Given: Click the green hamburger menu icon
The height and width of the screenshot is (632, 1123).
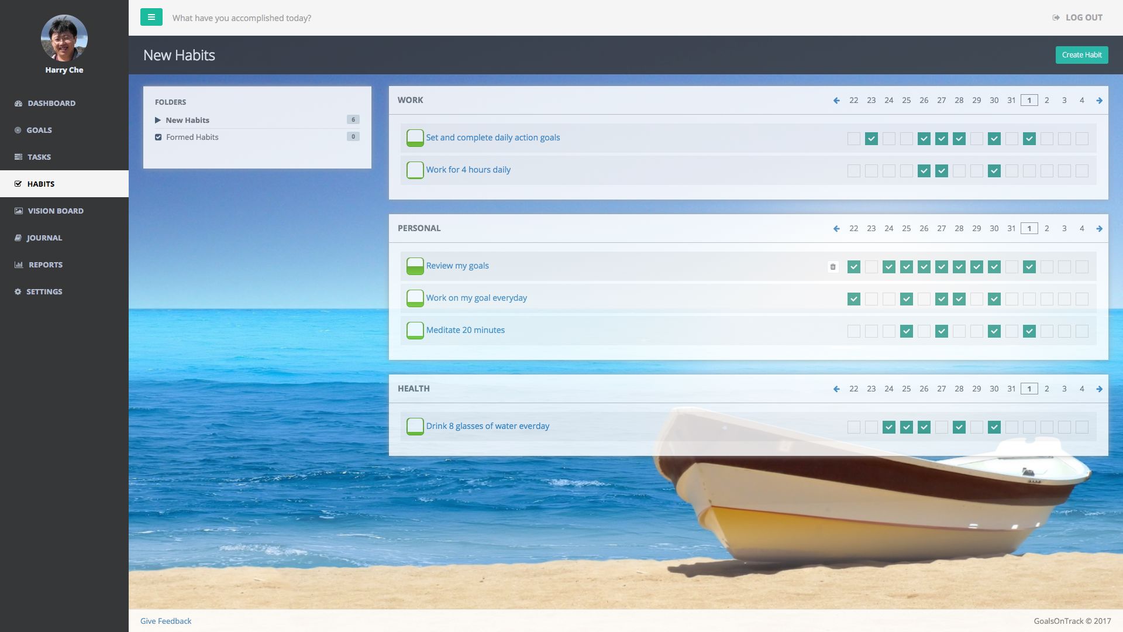Looking at the screenshot, I should pos(151,17).
